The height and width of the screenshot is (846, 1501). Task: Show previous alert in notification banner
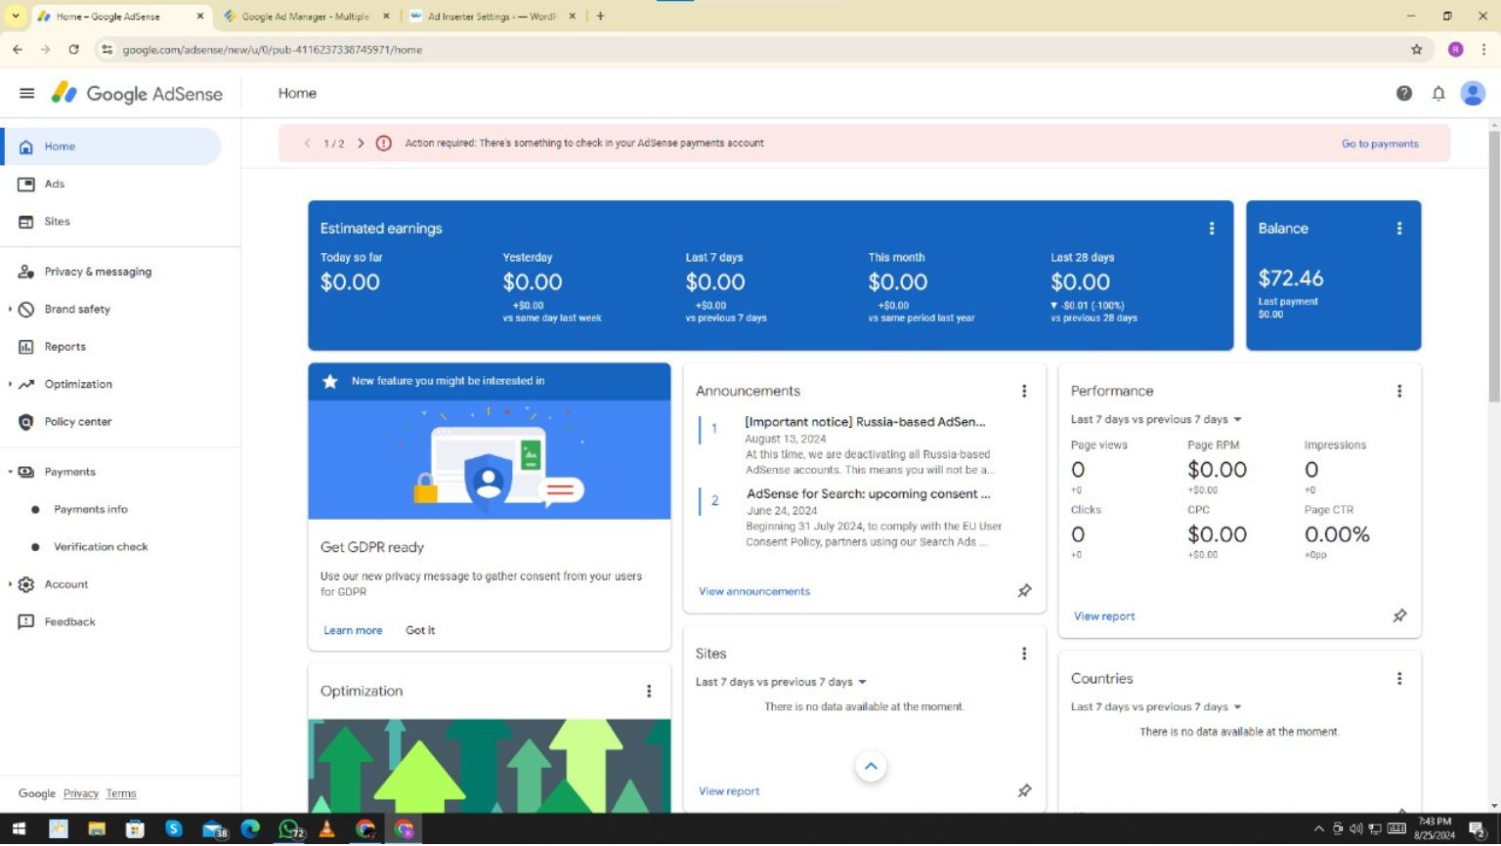coord(307,144)
